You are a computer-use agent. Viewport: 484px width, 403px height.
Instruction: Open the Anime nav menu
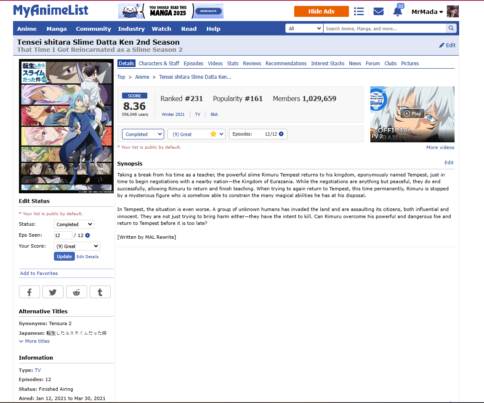[x=27, y=29]
